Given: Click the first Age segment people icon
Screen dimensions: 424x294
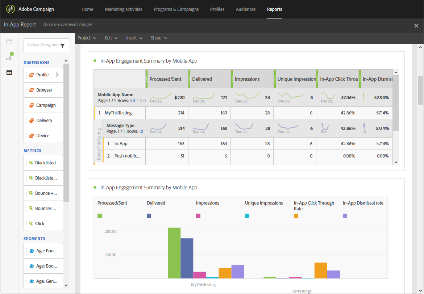Looking at the screenshot, I should click(x=32, y=251).
